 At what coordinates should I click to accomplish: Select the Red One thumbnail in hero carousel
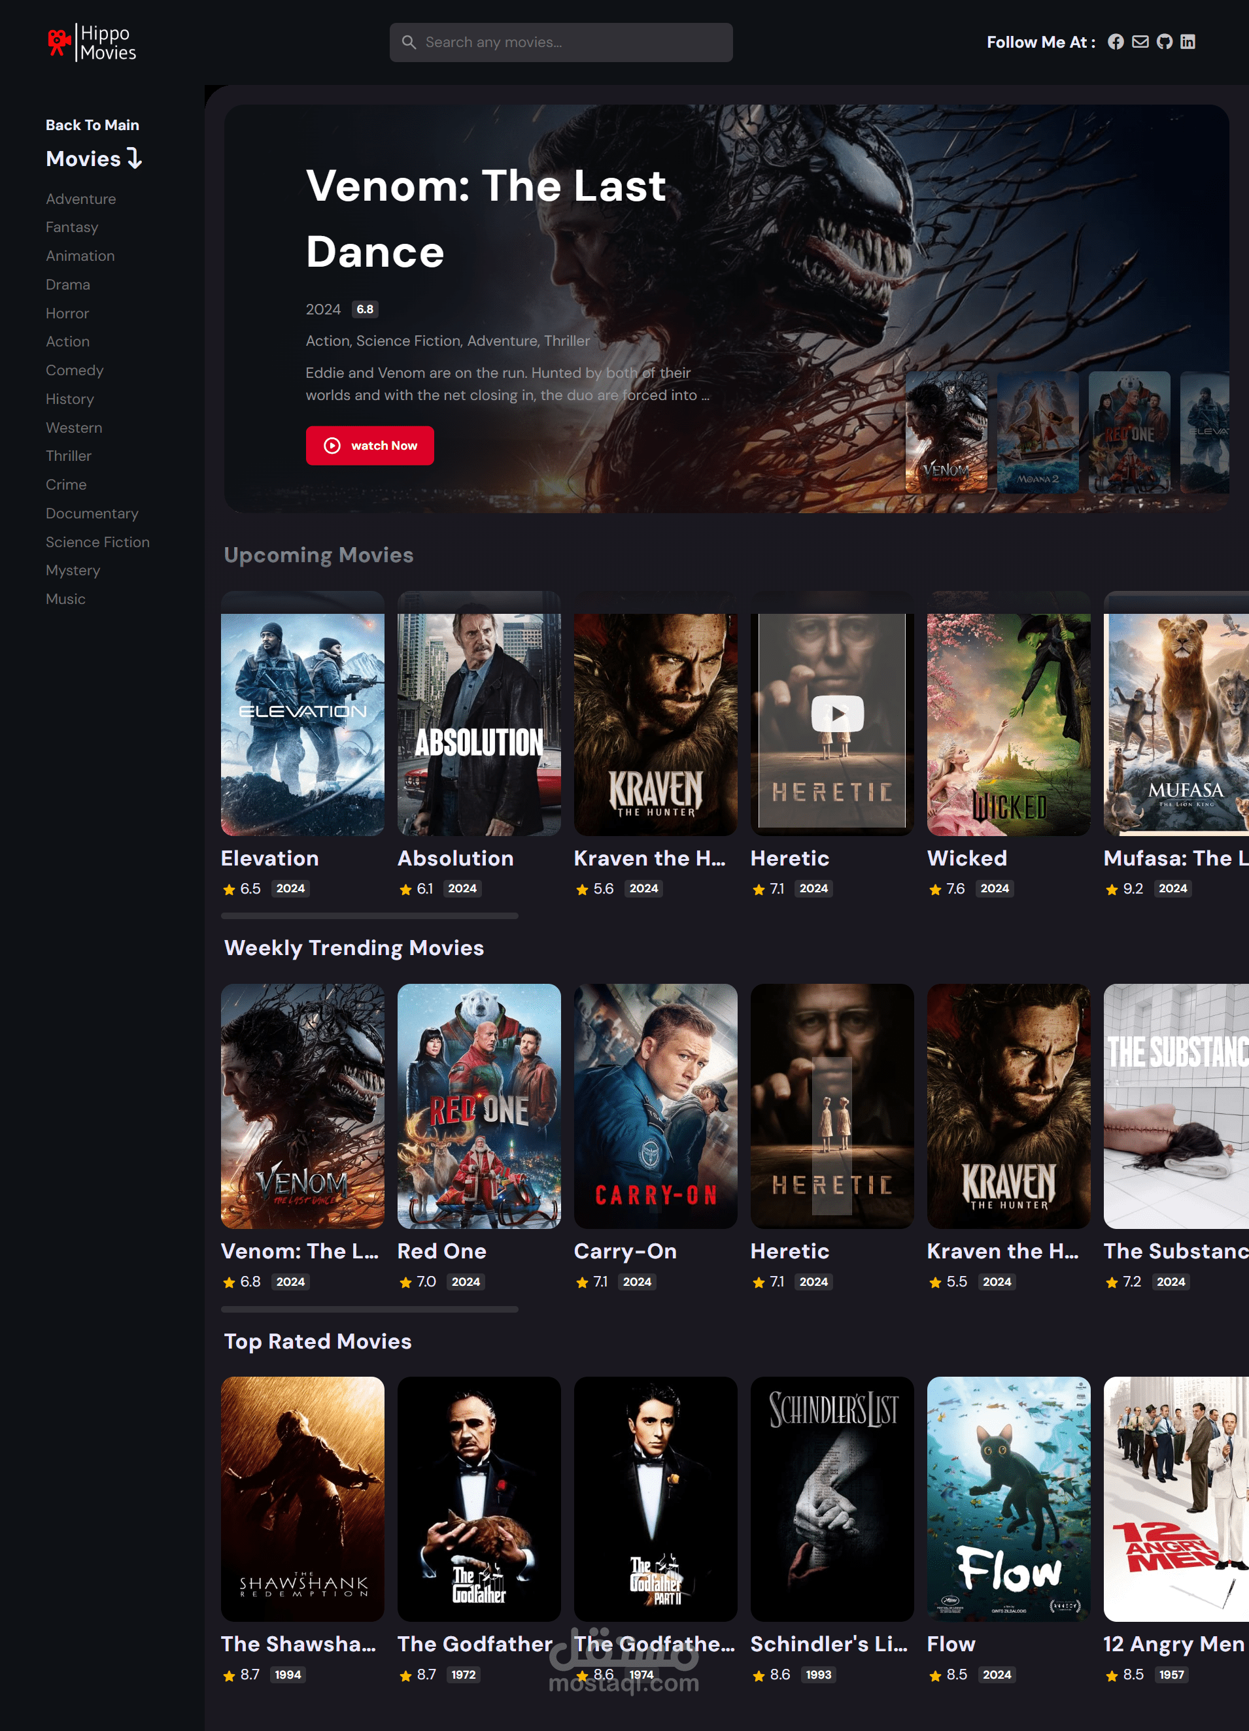(x=1129, y=432)
